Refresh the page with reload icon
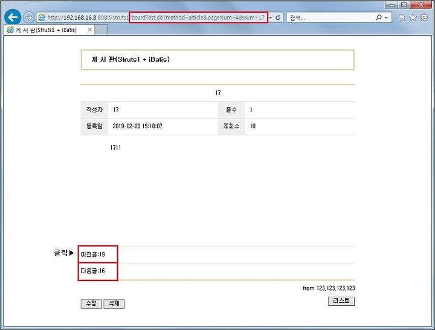Screen dimensions: 435x330 (278, 18)
